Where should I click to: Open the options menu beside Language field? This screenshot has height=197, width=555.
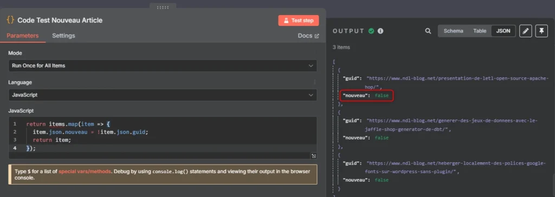click(315, 82)
